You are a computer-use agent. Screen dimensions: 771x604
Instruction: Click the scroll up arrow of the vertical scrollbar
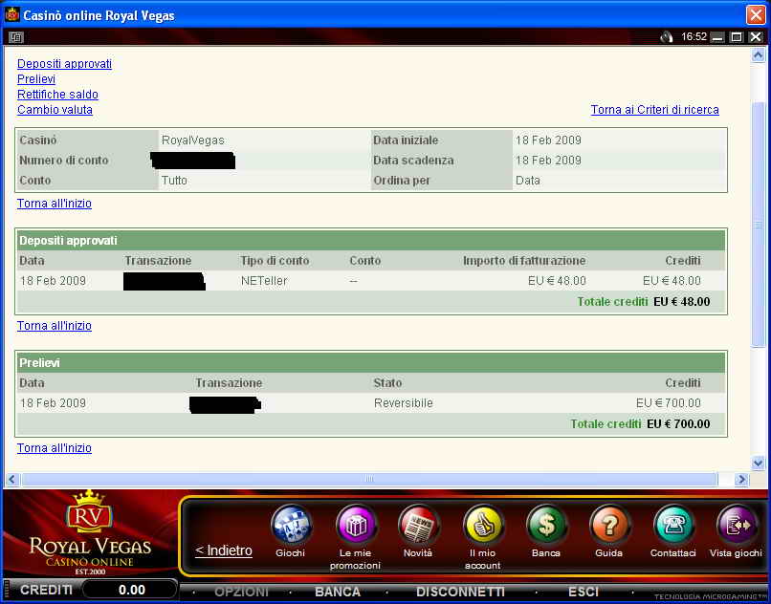[x=758, y=55]
